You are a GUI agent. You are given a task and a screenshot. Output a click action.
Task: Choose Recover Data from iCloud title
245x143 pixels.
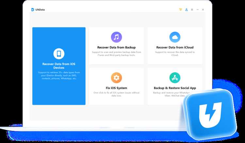click(x=175, y=47)
